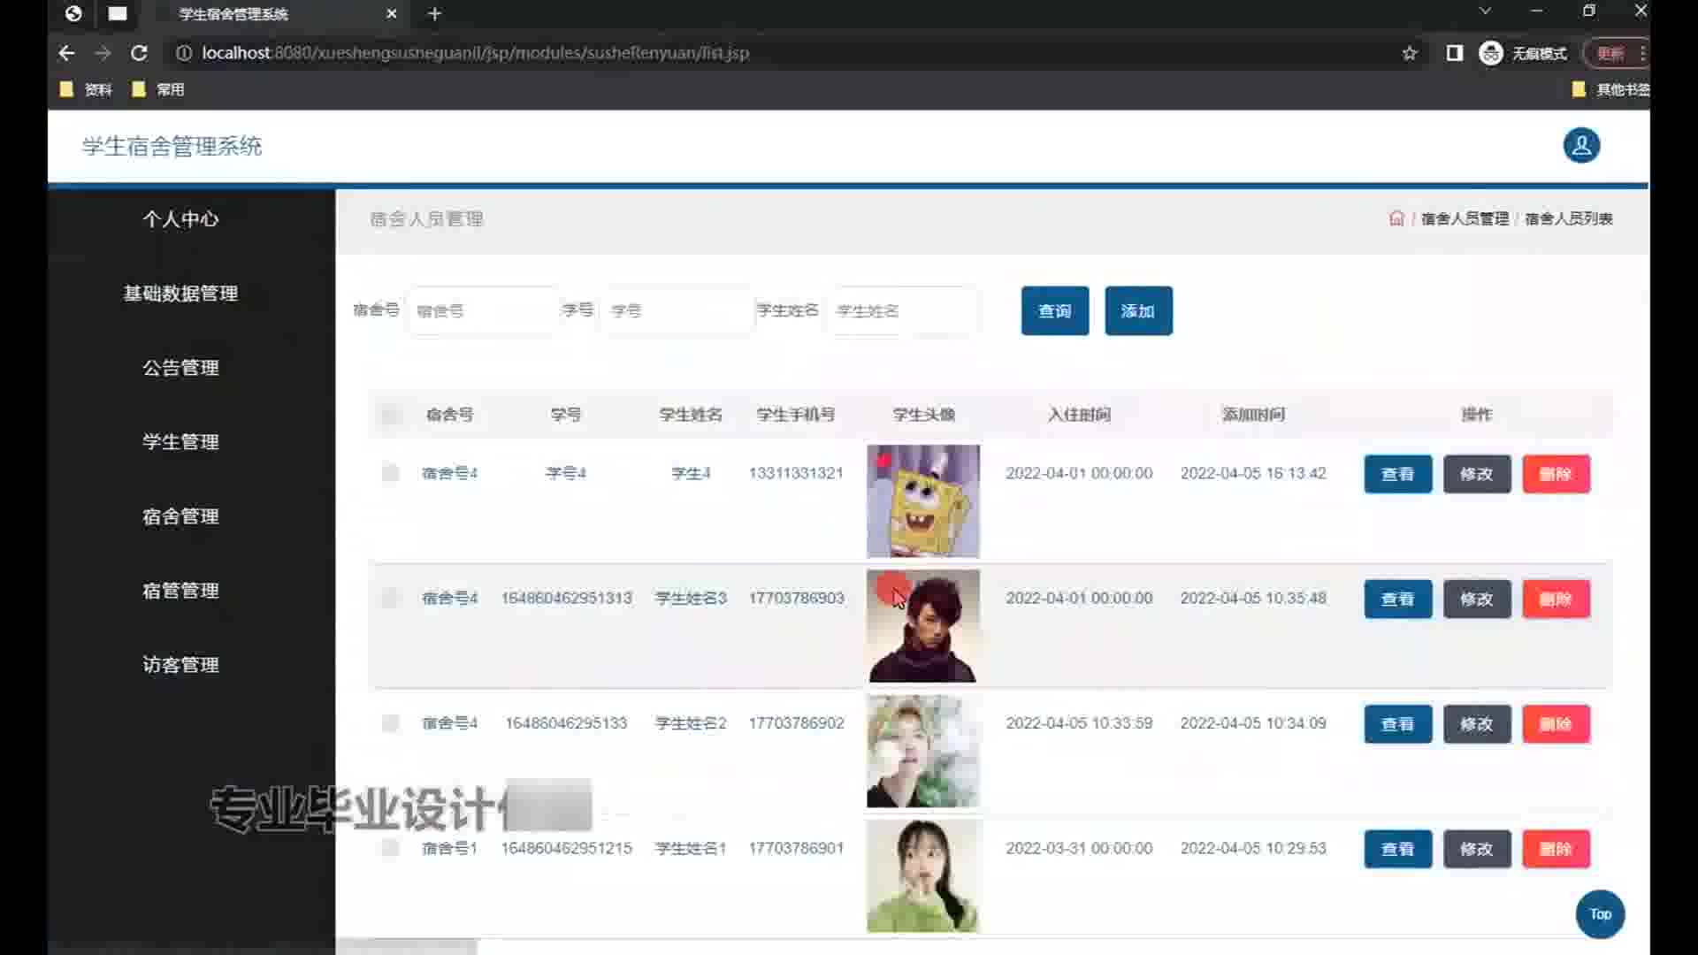Expand 宿舍管理 sidebar menu

click(x=180, y=516)
